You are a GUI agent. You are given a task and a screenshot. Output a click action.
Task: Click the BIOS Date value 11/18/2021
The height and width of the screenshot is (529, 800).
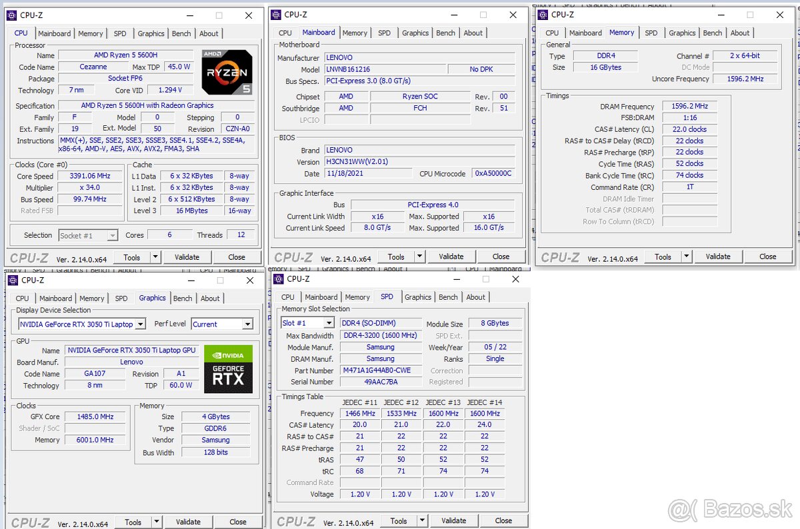pos(368,173)
